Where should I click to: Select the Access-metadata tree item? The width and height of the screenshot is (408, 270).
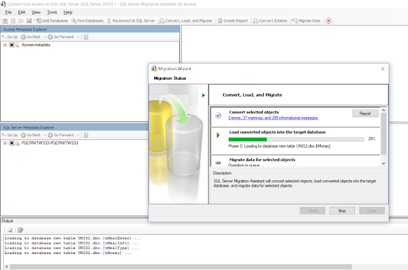(36, 45)
